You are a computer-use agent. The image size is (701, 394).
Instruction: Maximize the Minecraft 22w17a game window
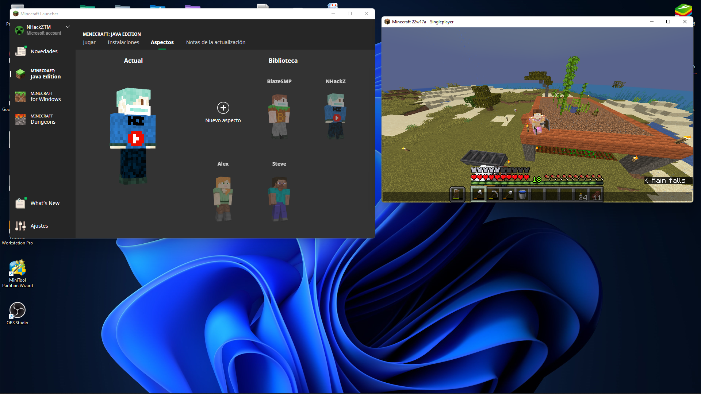click(x=668, y=22)
